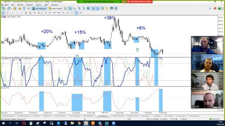The image size is (225, 126).
Task: Select the bottom participant video thumbnail
Action: pyautogui.click(x=207, y=99)
